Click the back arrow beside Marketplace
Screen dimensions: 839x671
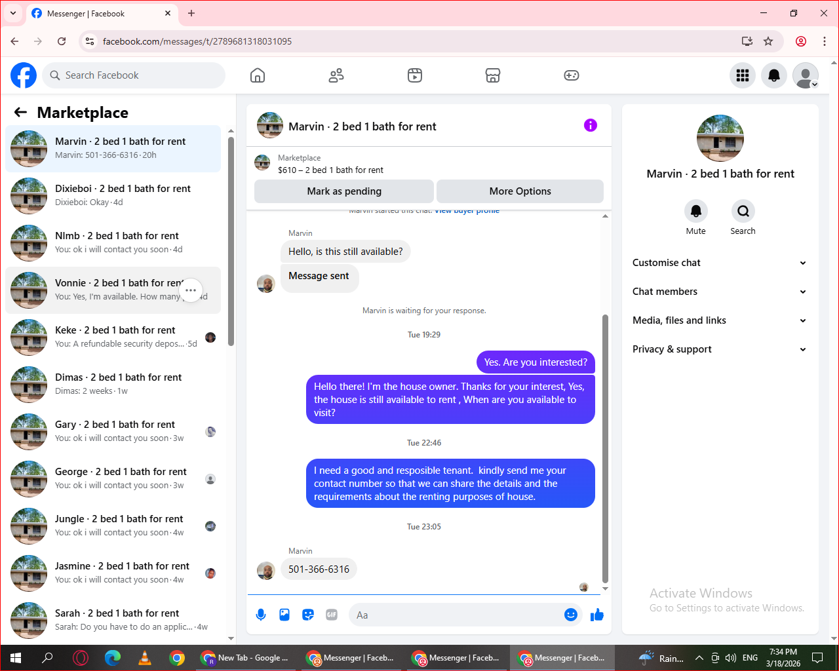(x=20, y=113)
